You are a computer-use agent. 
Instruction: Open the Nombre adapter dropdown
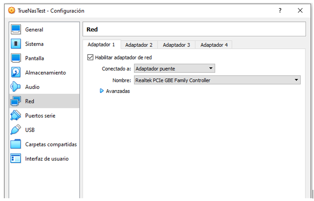click(x=217, y=80)
